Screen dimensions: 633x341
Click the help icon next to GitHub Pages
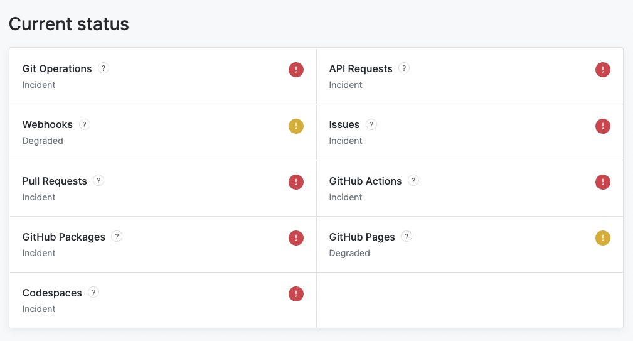(x=407, y=236)
